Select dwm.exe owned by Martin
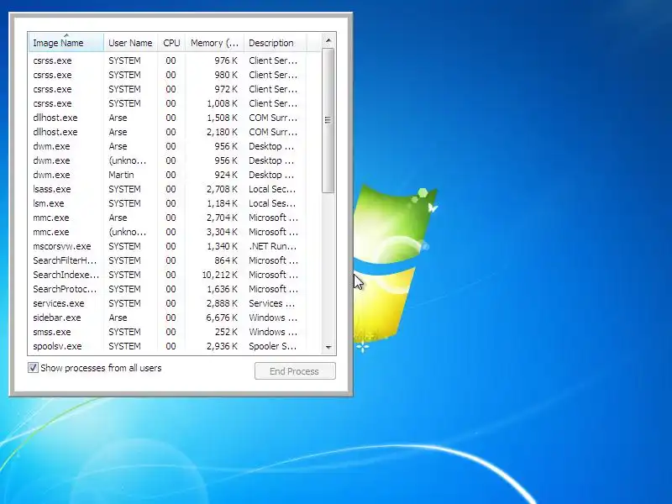 click(x=175, y=175)
